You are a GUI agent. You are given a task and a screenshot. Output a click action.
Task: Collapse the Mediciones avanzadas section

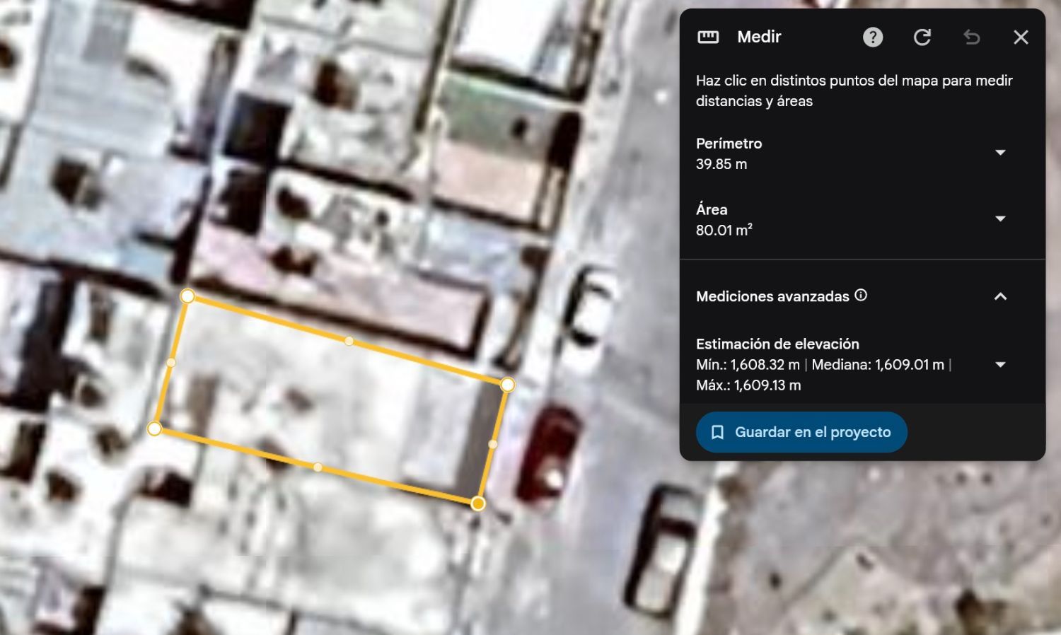(1000, 296)
